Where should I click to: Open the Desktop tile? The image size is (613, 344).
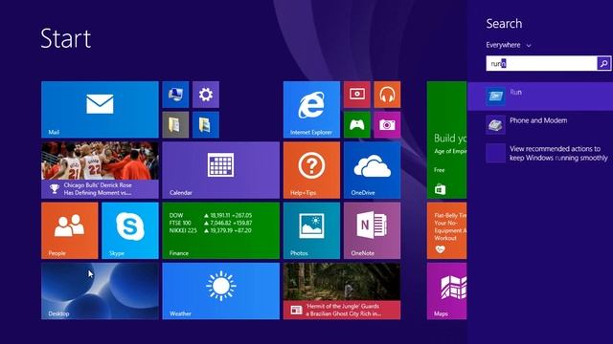tap(100, 290)
